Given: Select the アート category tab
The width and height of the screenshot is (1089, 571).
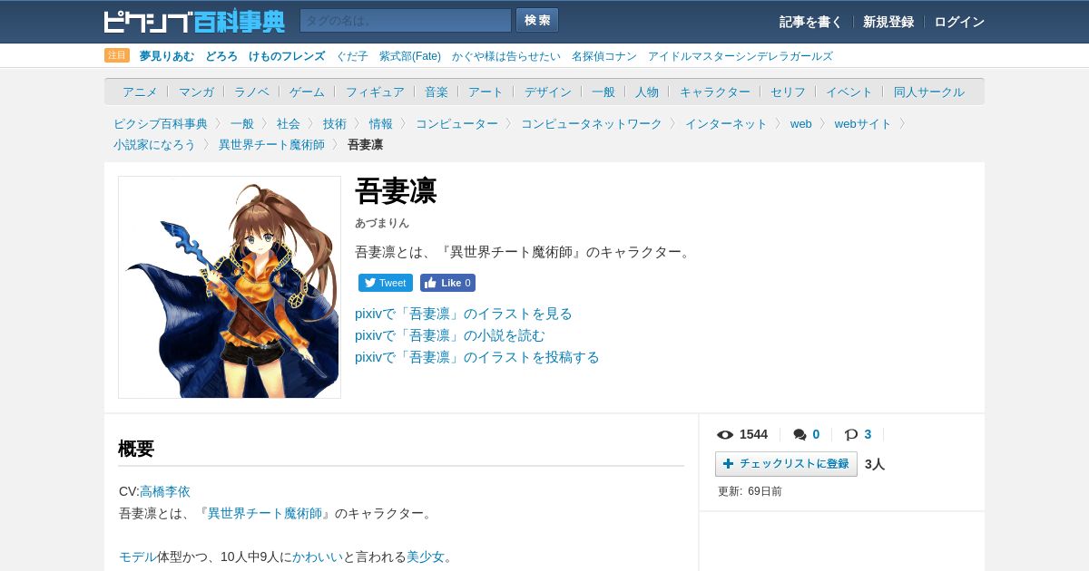Looking at the screenshot, I should pyautogui.click(x=486, y=92).
